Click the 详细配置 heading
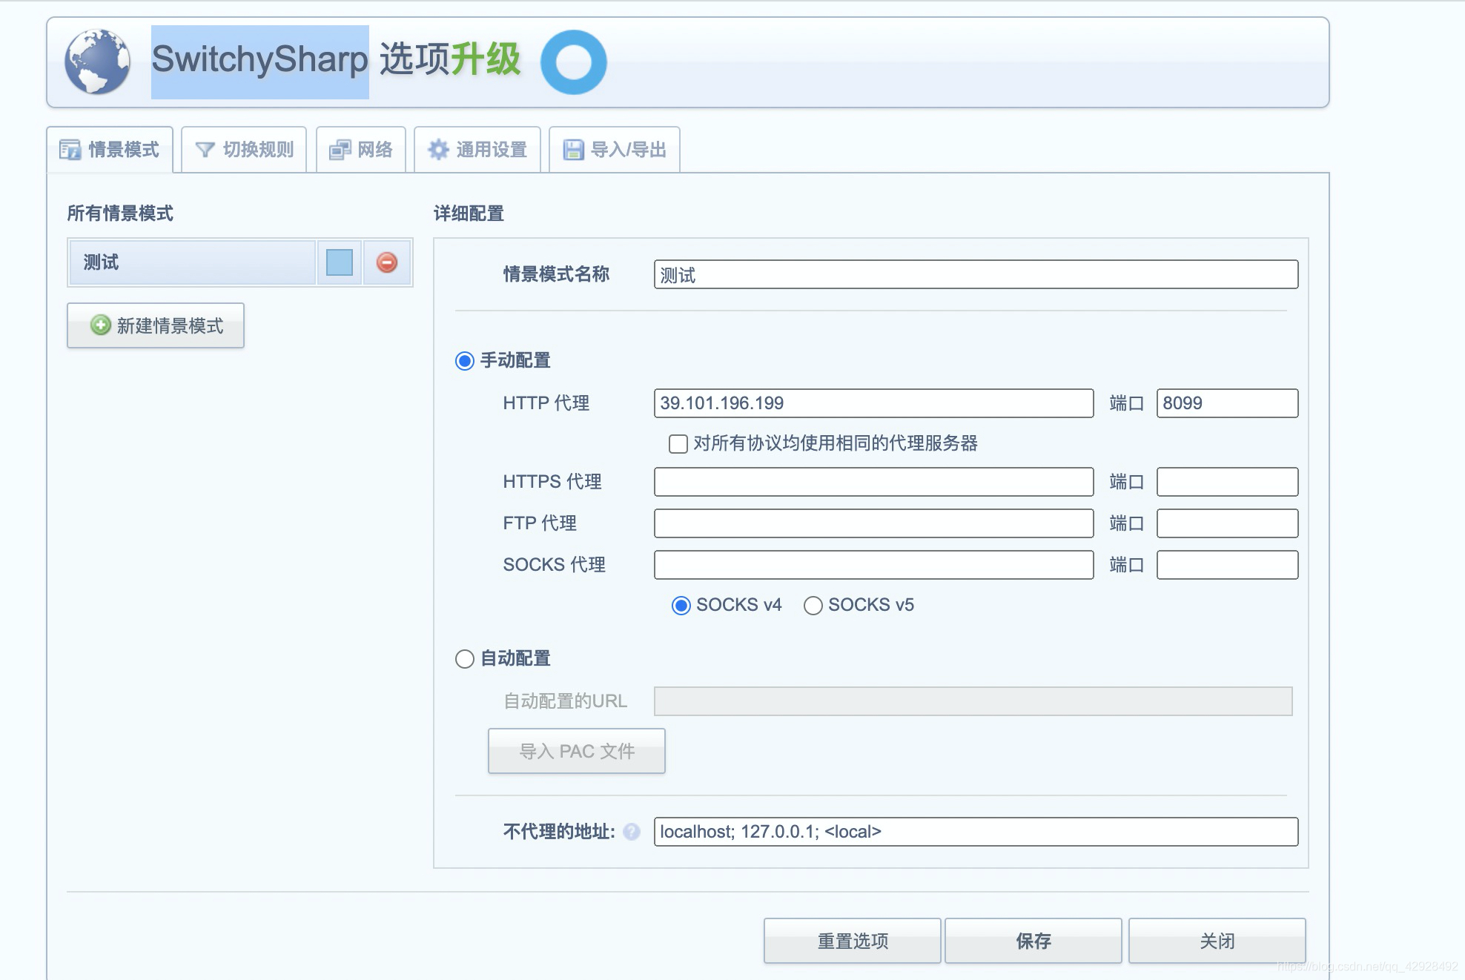 [469, 213]
